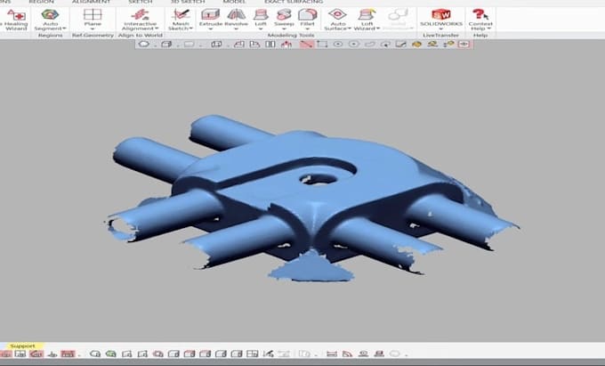Viewport: 605px width, 366px height.
Task: Toggle the fifth highlighted visibility icon, bottom toolbar
Action: [x=68, y=354]
